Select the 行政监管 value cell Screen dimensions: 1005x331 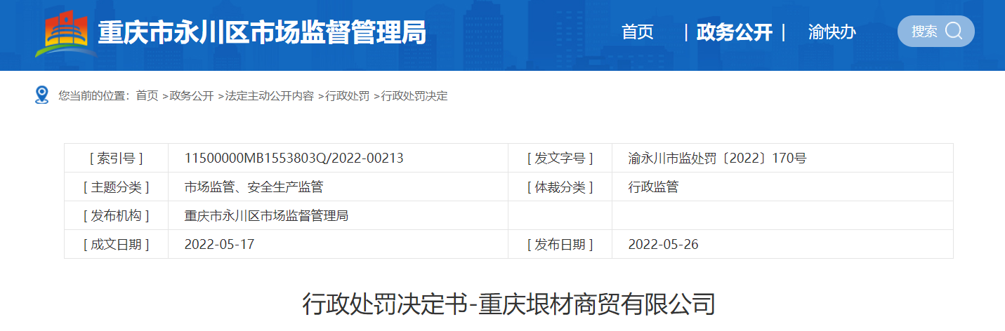pos(782,187)
